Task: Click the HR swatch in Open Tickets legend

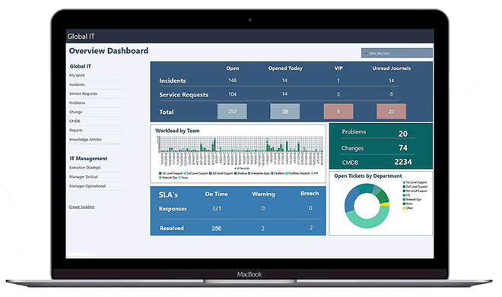Action: (404, 195)
